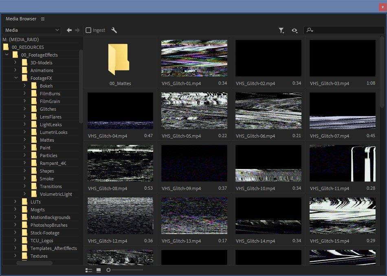The width and height of the screenshot is (387, 276).
Task: Open the Media Browser panel menu
Action: (x=43, y=19)
